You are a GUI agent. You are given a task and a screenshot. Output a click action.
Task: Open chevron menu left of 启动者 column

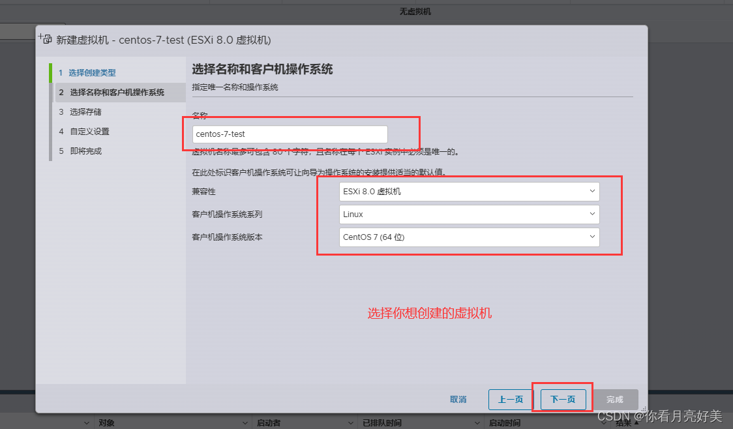coord(245,423)
